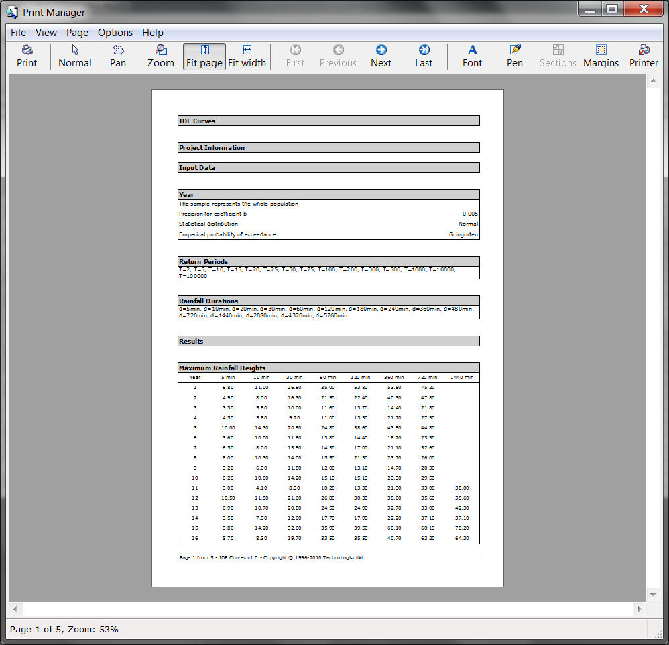Viewport: 669px width, 645px height.
Task: Click vertical scrollbar down arrow
Action: pyautogui.click(x=653, y=595)
